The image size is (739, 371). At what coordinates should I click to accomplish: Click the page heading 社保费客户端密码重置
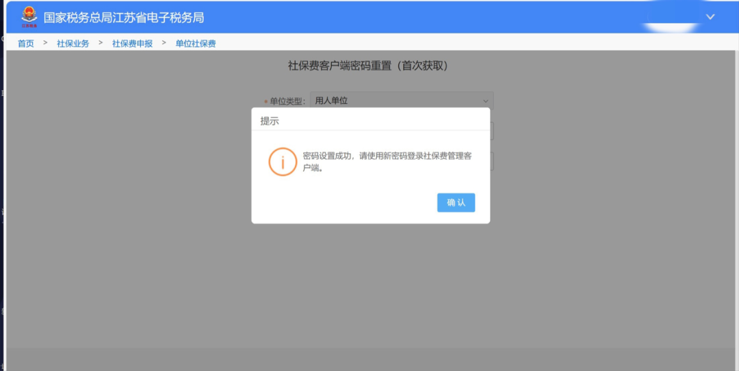(367, 66)
